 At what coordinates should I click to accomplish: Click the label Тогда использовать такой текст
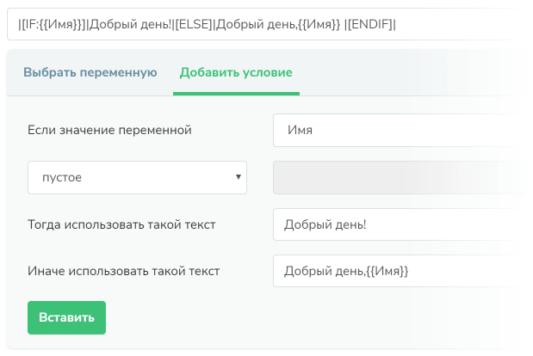pos(121,224)
